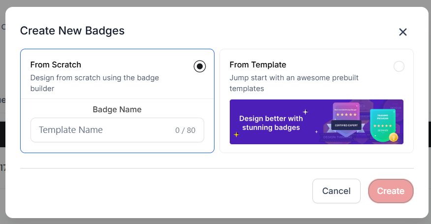Click the From Template heading
The image size is (431, 224).
[258, 64]
